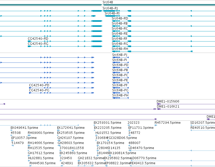
Task: Click EST label LD06770.5prime
Action: point(144,158)
